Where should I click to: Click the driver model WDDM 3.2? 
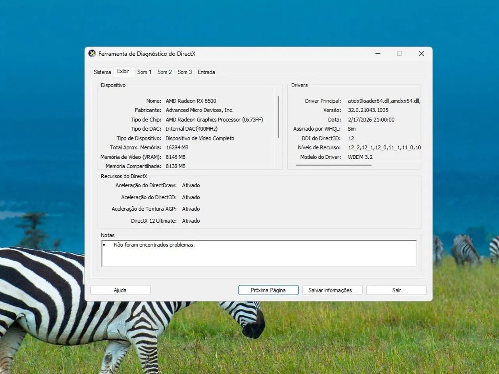tap(360, 157)
